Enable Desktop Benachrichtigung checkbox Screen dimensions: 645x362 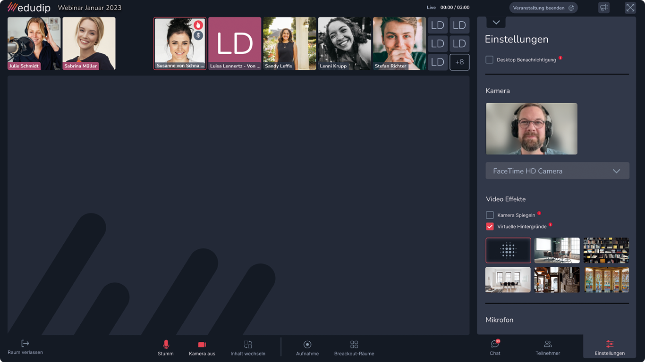tap(490, 60)
